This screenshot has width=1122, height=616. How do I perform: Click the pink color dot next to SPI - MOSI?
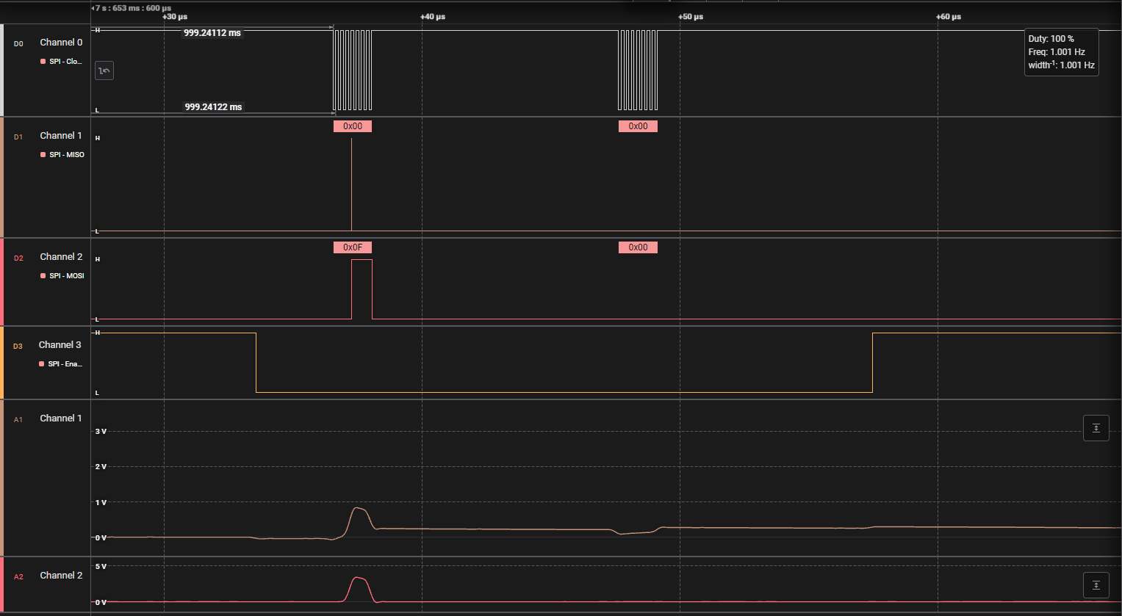pyautogui.click(x=43, y=275)
